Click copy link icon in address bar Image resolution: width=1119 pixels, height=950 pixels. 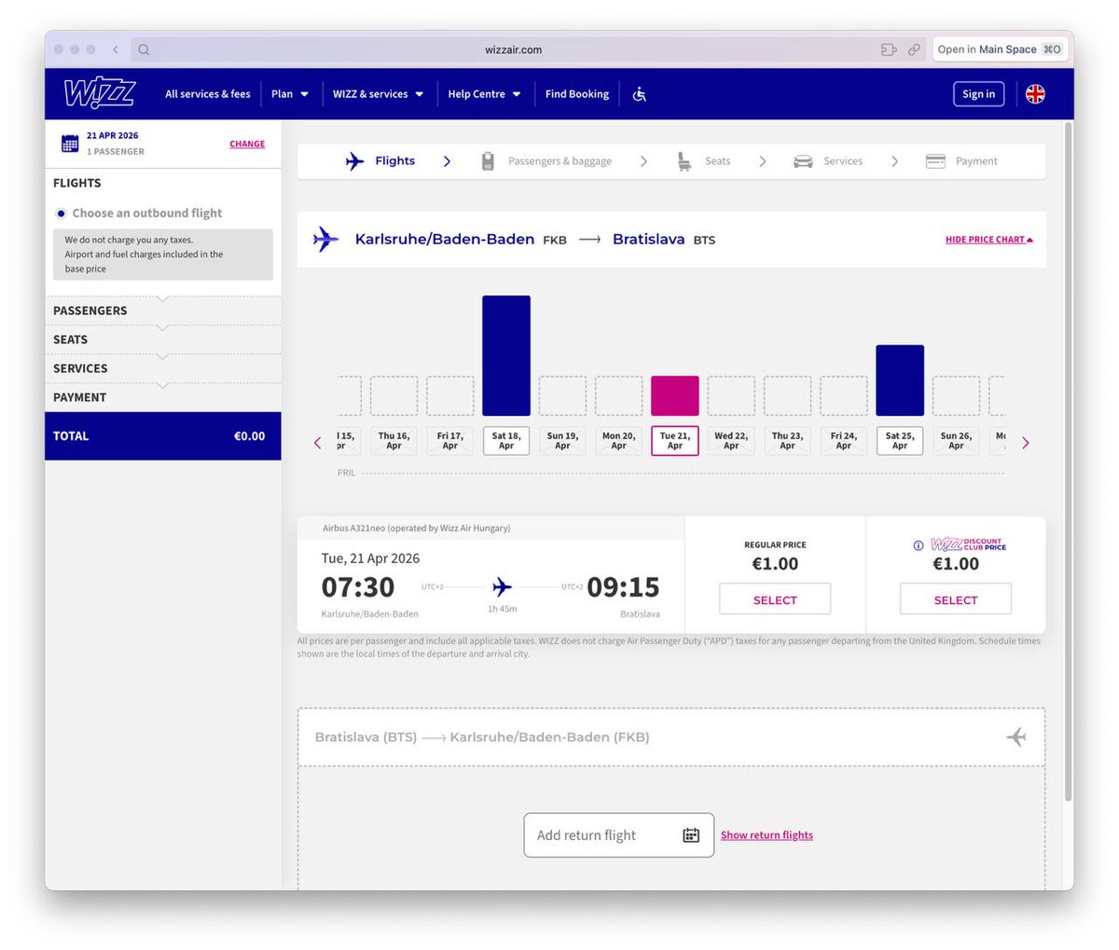click(x=914, y=49)
